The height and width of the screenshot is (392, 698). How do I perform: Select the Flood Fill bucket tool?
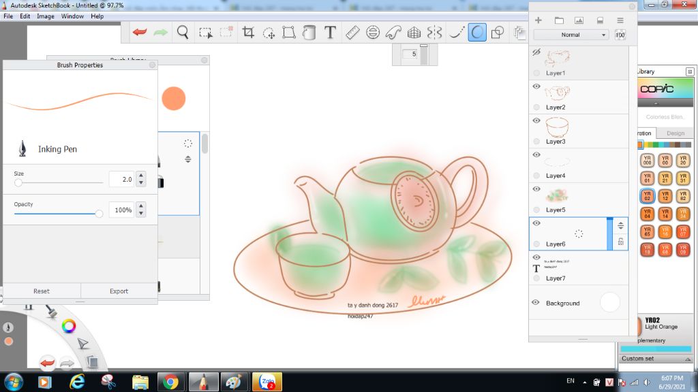tap(309, 32)
